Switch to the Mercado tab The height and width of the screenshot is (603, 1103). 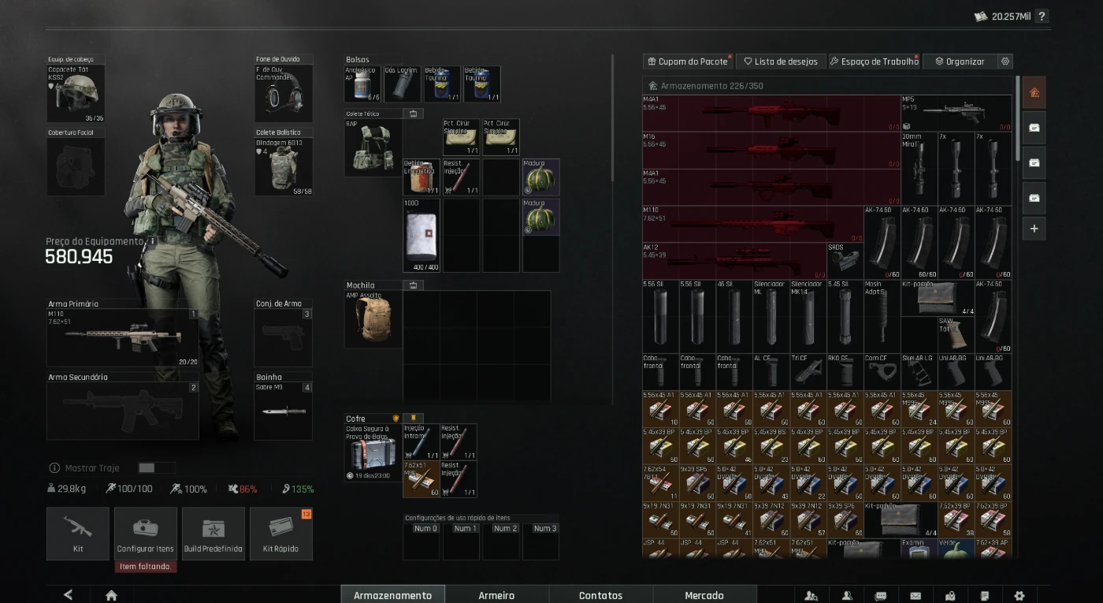tap(704, 595)
